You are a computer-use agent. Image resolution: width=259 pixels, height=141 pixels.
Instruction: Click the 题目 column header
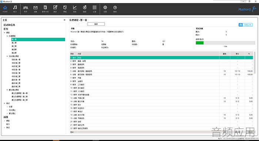pyautogui.click(x=225, y=54)
